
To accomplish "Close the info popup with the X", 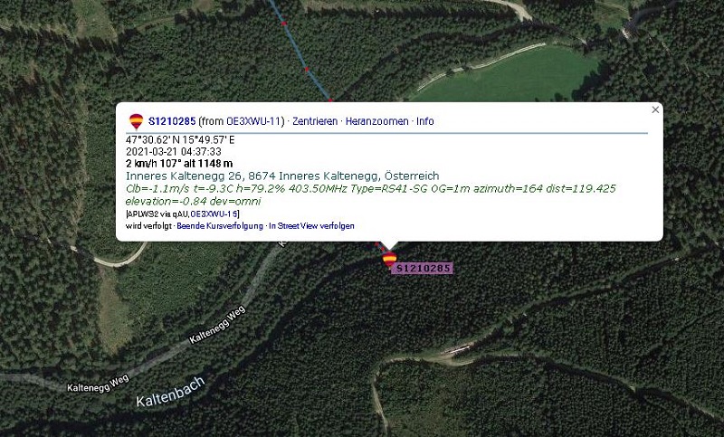I will click(x=655, y=109).
